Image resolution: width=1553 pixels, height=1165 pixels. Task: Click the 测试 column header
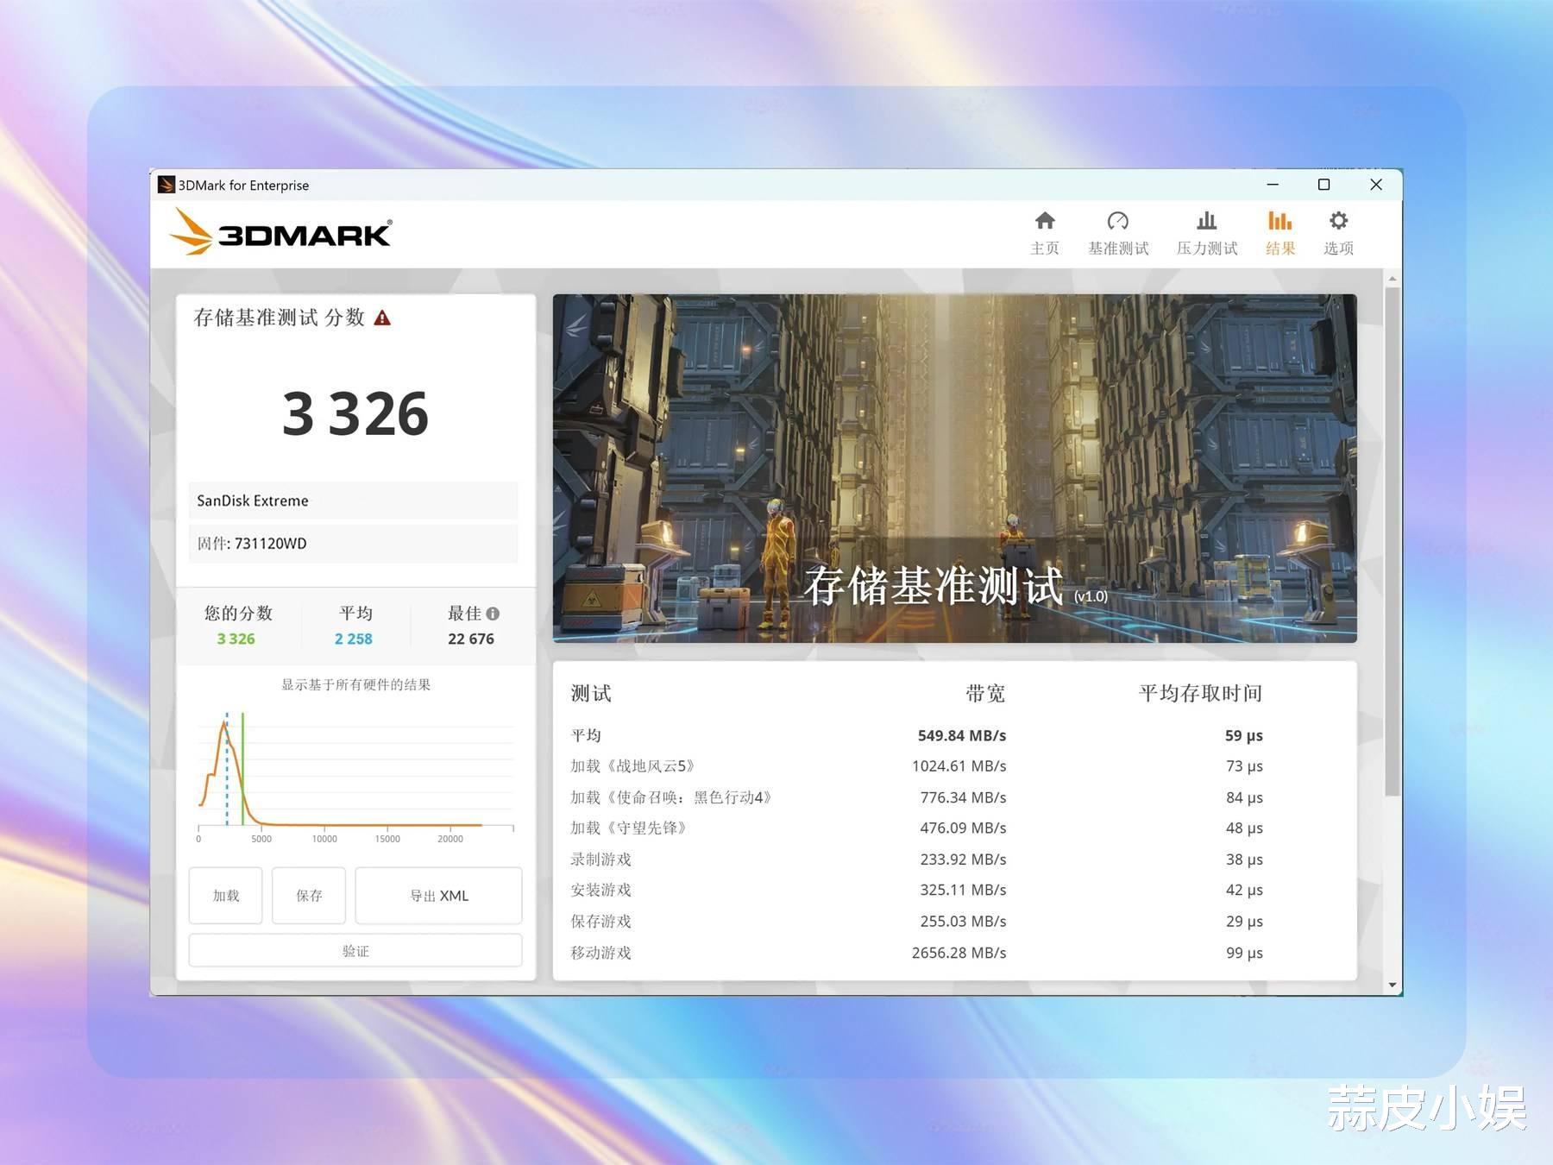(x=591, y=693)
